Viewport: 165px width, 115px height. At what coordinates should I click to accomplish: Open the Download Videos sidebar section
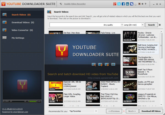(23, 22)
